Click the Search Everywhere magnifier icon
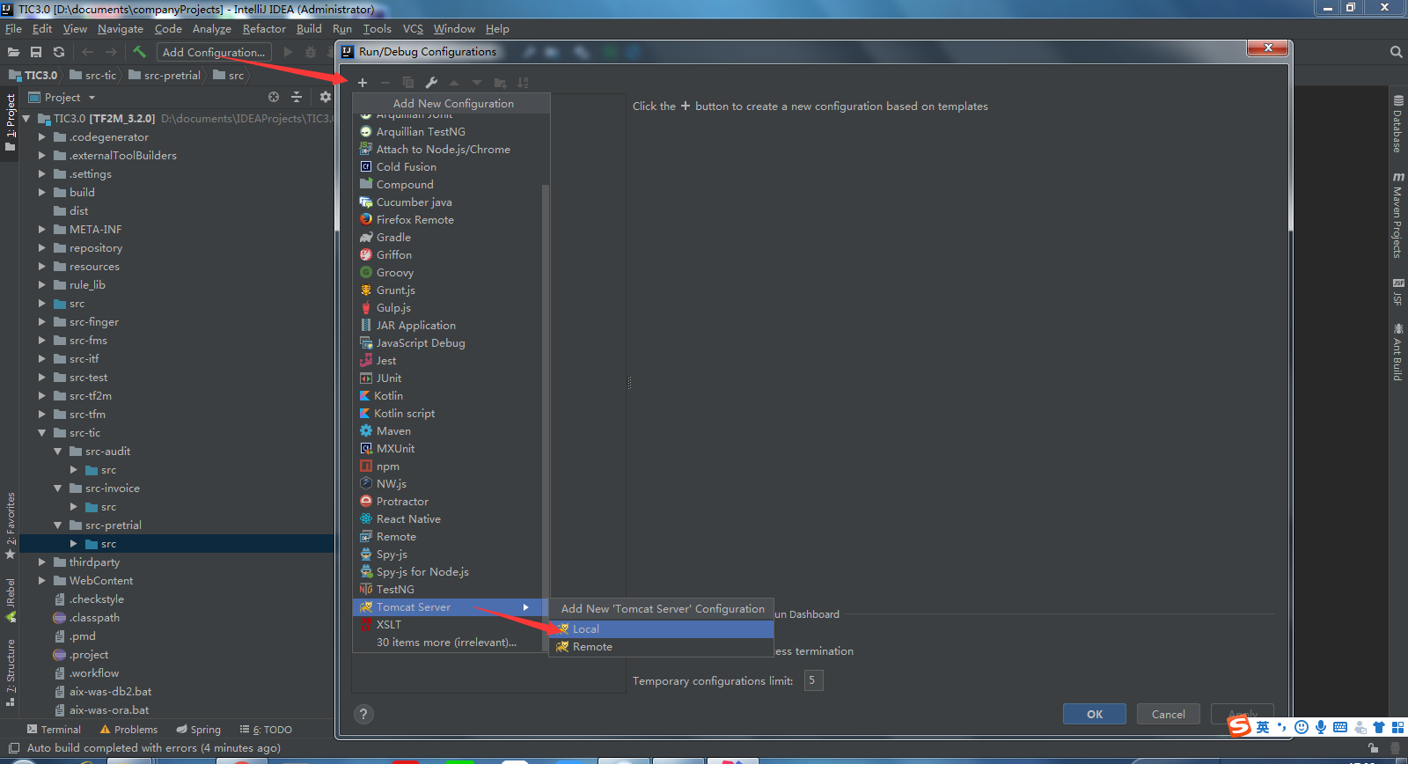This screenshot has width=1408, height=764. (1396, 52)
